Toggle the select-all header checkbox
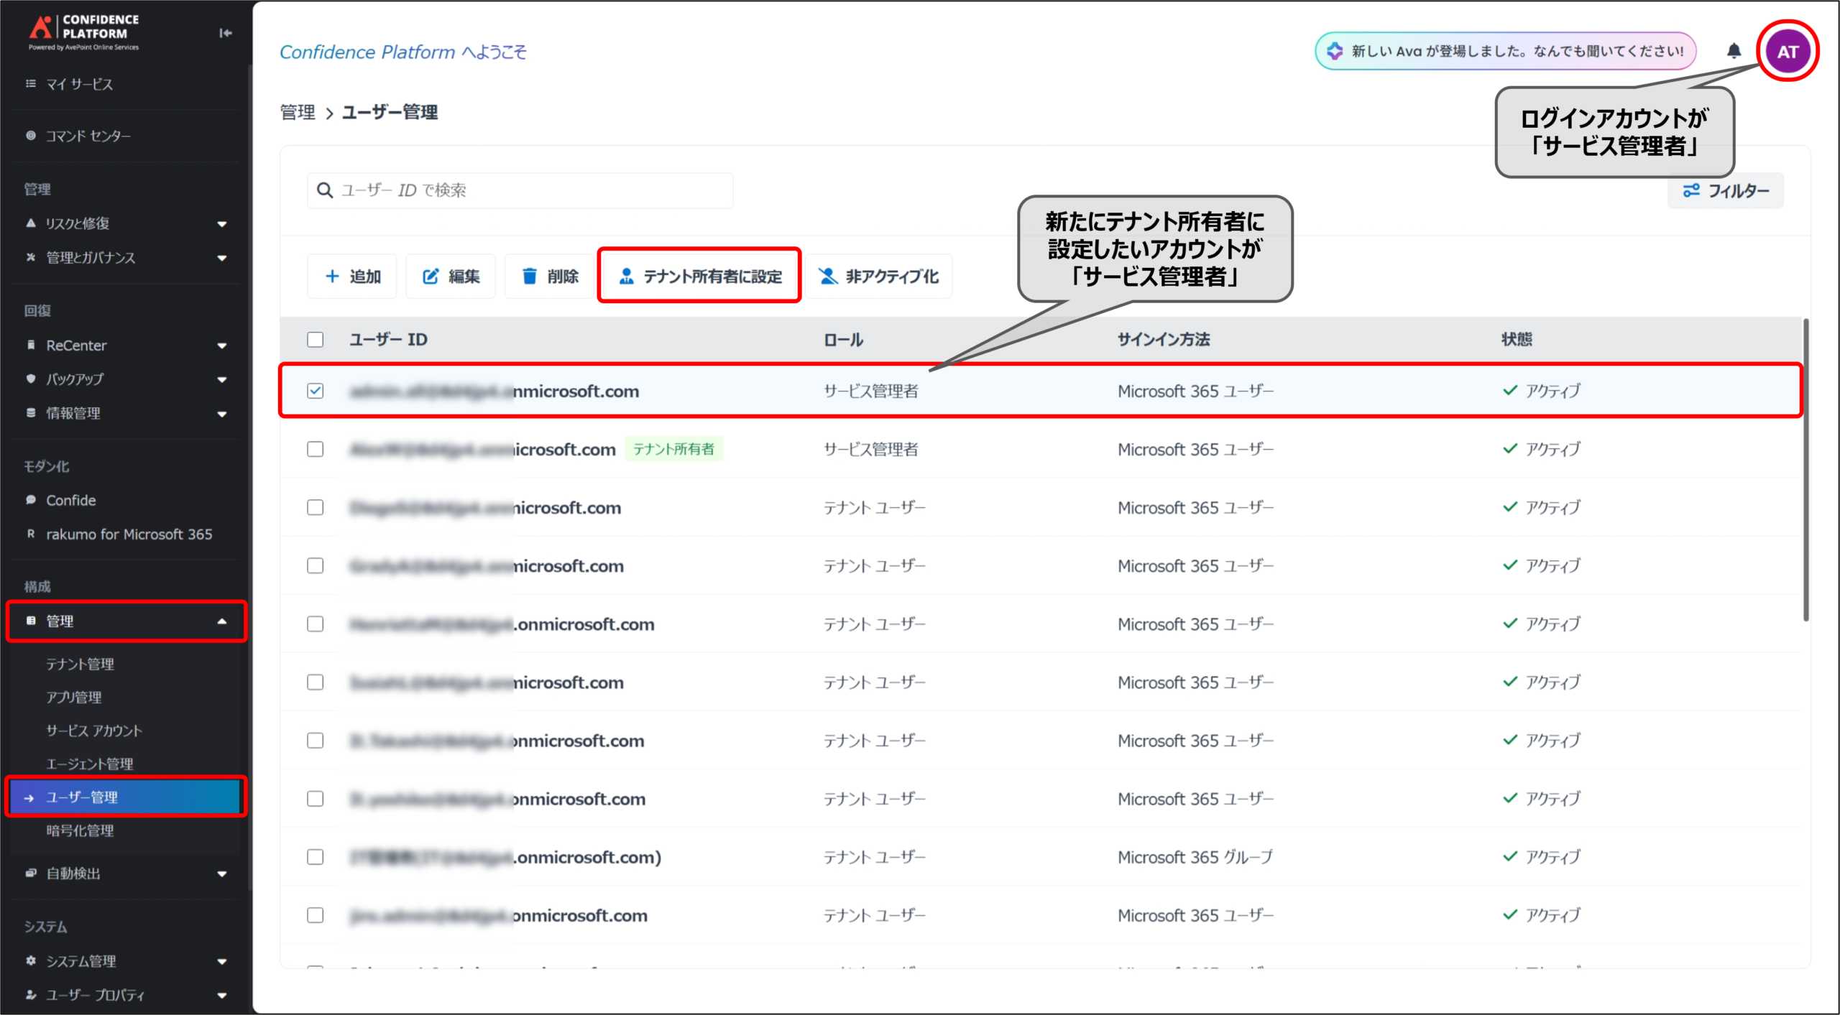The width and height of the screenshot is (1840, 1015). click(x=315, y=340)
